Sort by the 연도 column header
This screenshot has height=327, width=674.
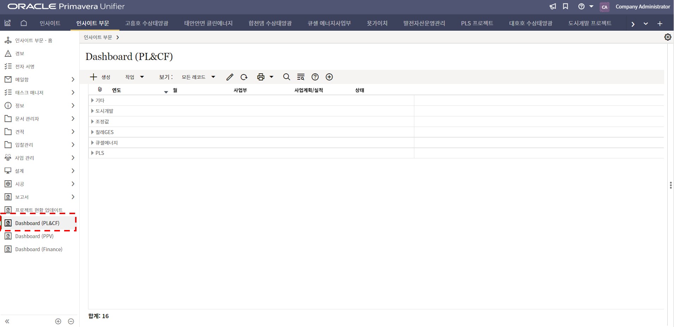pos(117,90)
